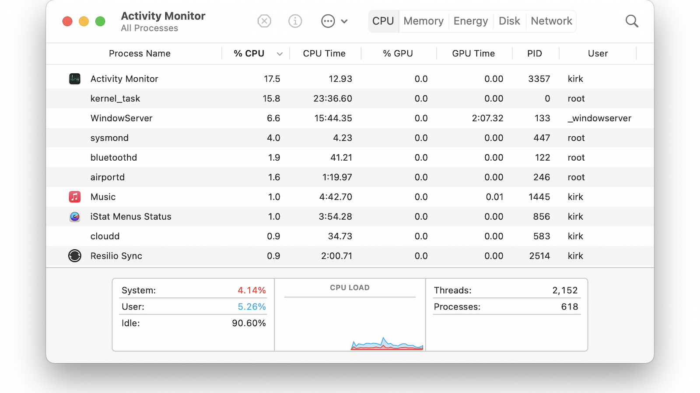This screenshot has width=700, height=393.
Task: Open the search magnifying glass
Action: pyautogui.click(x=632, y=21)
